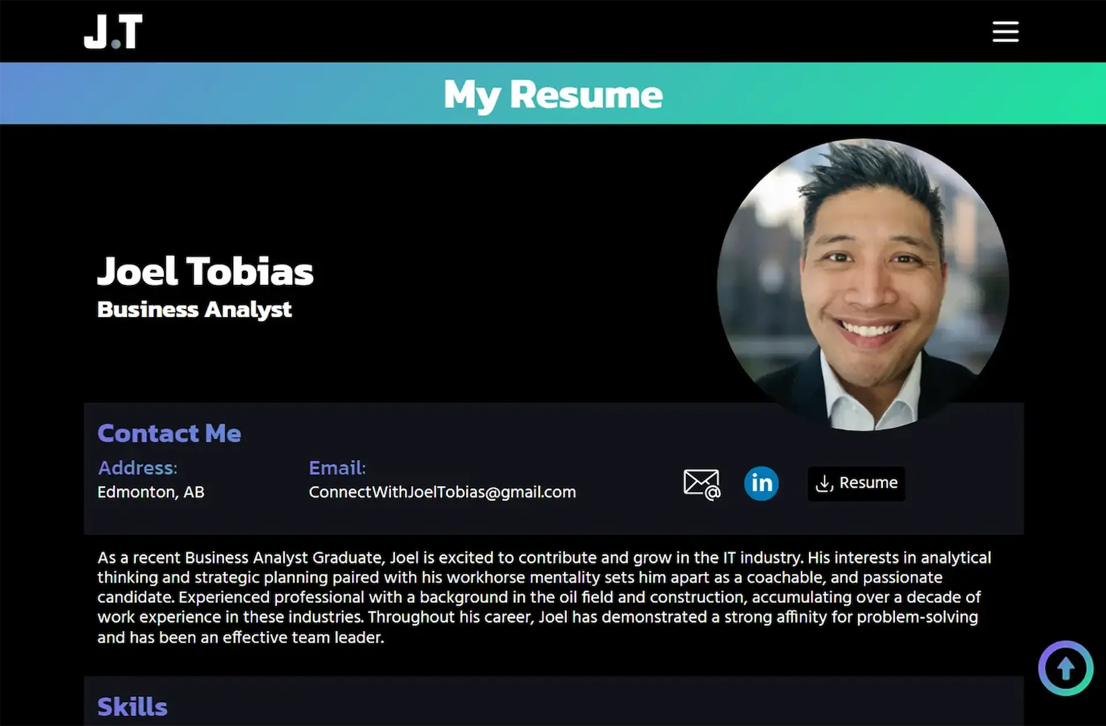Screen dimensions: 1106x726
Task: Click the Edmonton, AB address text
Action: (x=151, y=492)
